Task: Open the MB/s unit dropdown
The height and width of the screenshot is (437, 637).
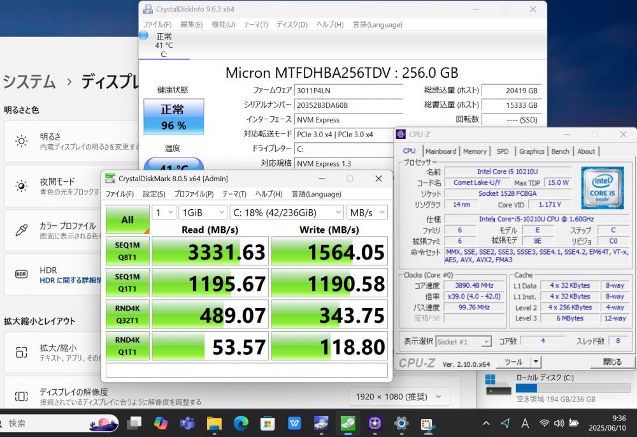Action: pyautogui.click(x=367, y=212)
